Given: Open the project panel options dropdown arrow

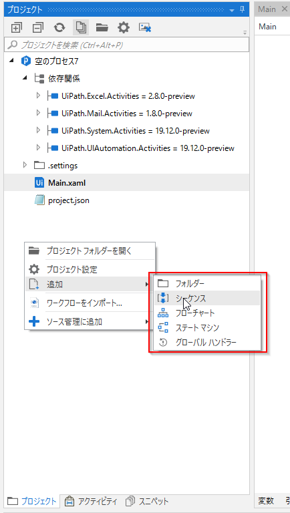Looking at the screenshot, I should 232,10.
